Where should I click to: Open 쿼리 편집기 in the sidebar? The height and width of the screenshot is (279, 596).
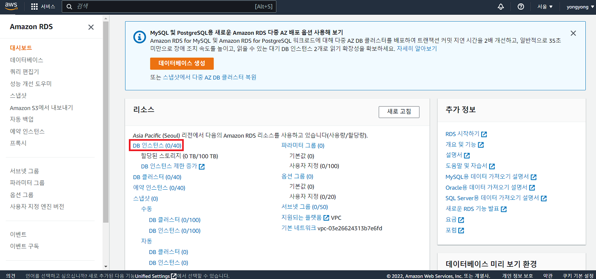(24, 72)
